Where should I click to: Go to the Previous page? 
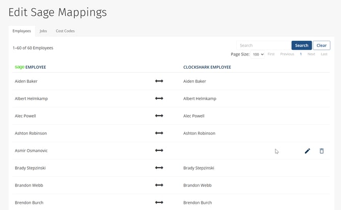pos(287,54)
